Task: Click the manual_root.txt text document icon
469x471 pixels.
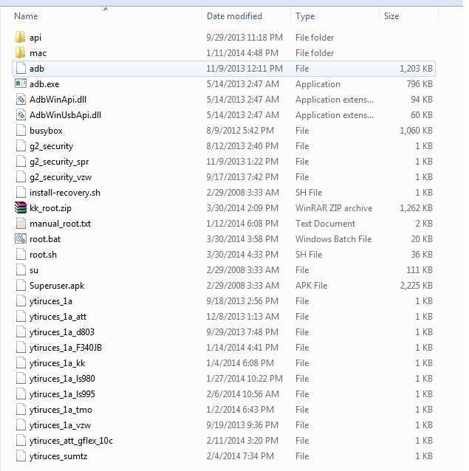Action: click(x=21, y=224)
